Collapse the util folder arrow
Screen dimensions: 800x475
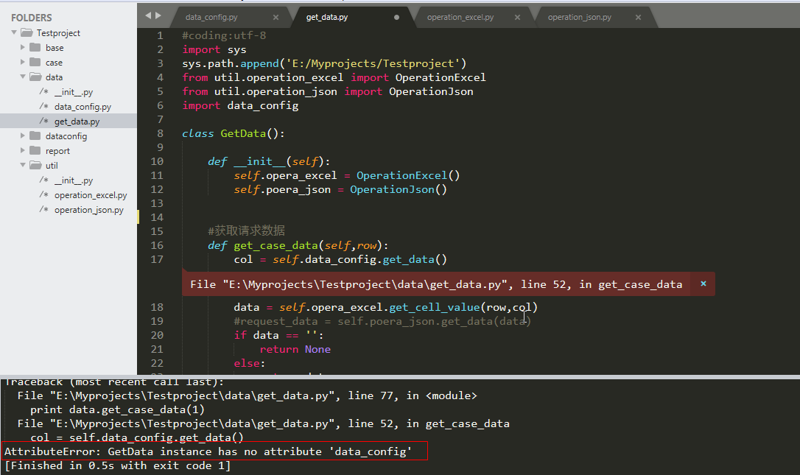click(x=24, y=166)
